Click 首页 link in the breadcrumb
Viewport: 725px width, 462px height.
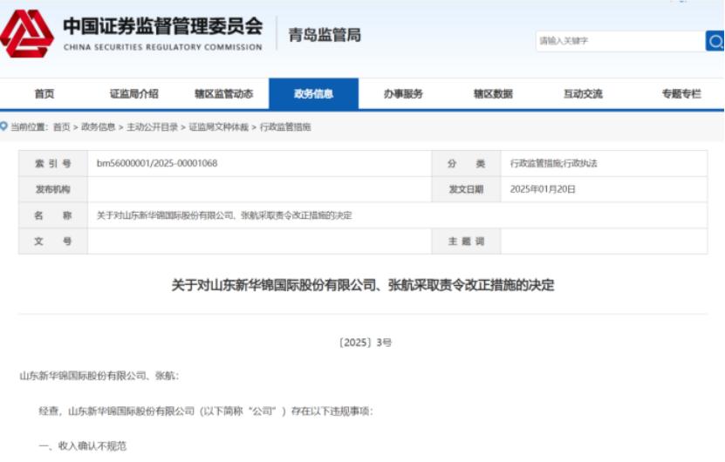[x=61, y=127]
